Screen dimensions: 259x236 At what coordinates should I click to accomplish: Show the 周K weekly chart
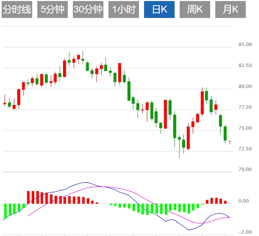195,9
